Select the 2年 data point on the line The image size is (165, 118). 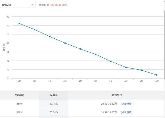coord(35,30)
